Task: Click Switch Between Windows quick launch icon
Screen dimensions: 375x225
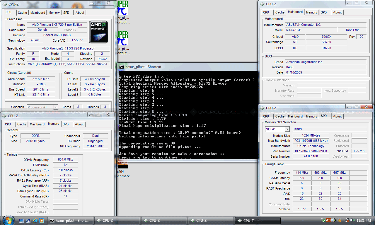Action: 28,221
